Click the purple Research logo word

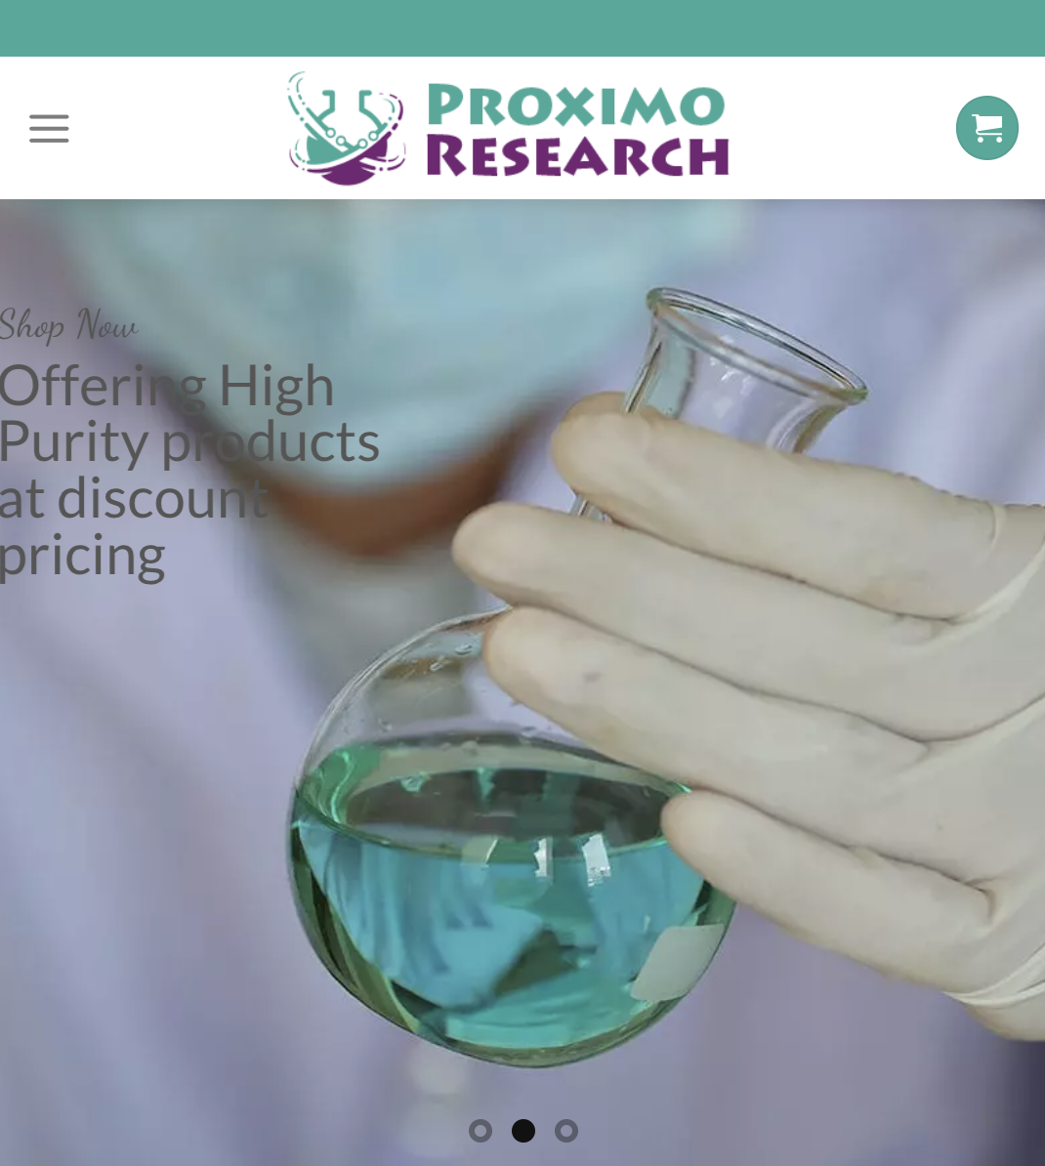(578, 155)
